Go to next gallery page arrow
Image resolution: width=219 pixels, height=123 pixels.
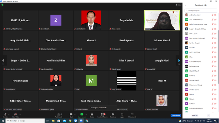click(179, 60)
